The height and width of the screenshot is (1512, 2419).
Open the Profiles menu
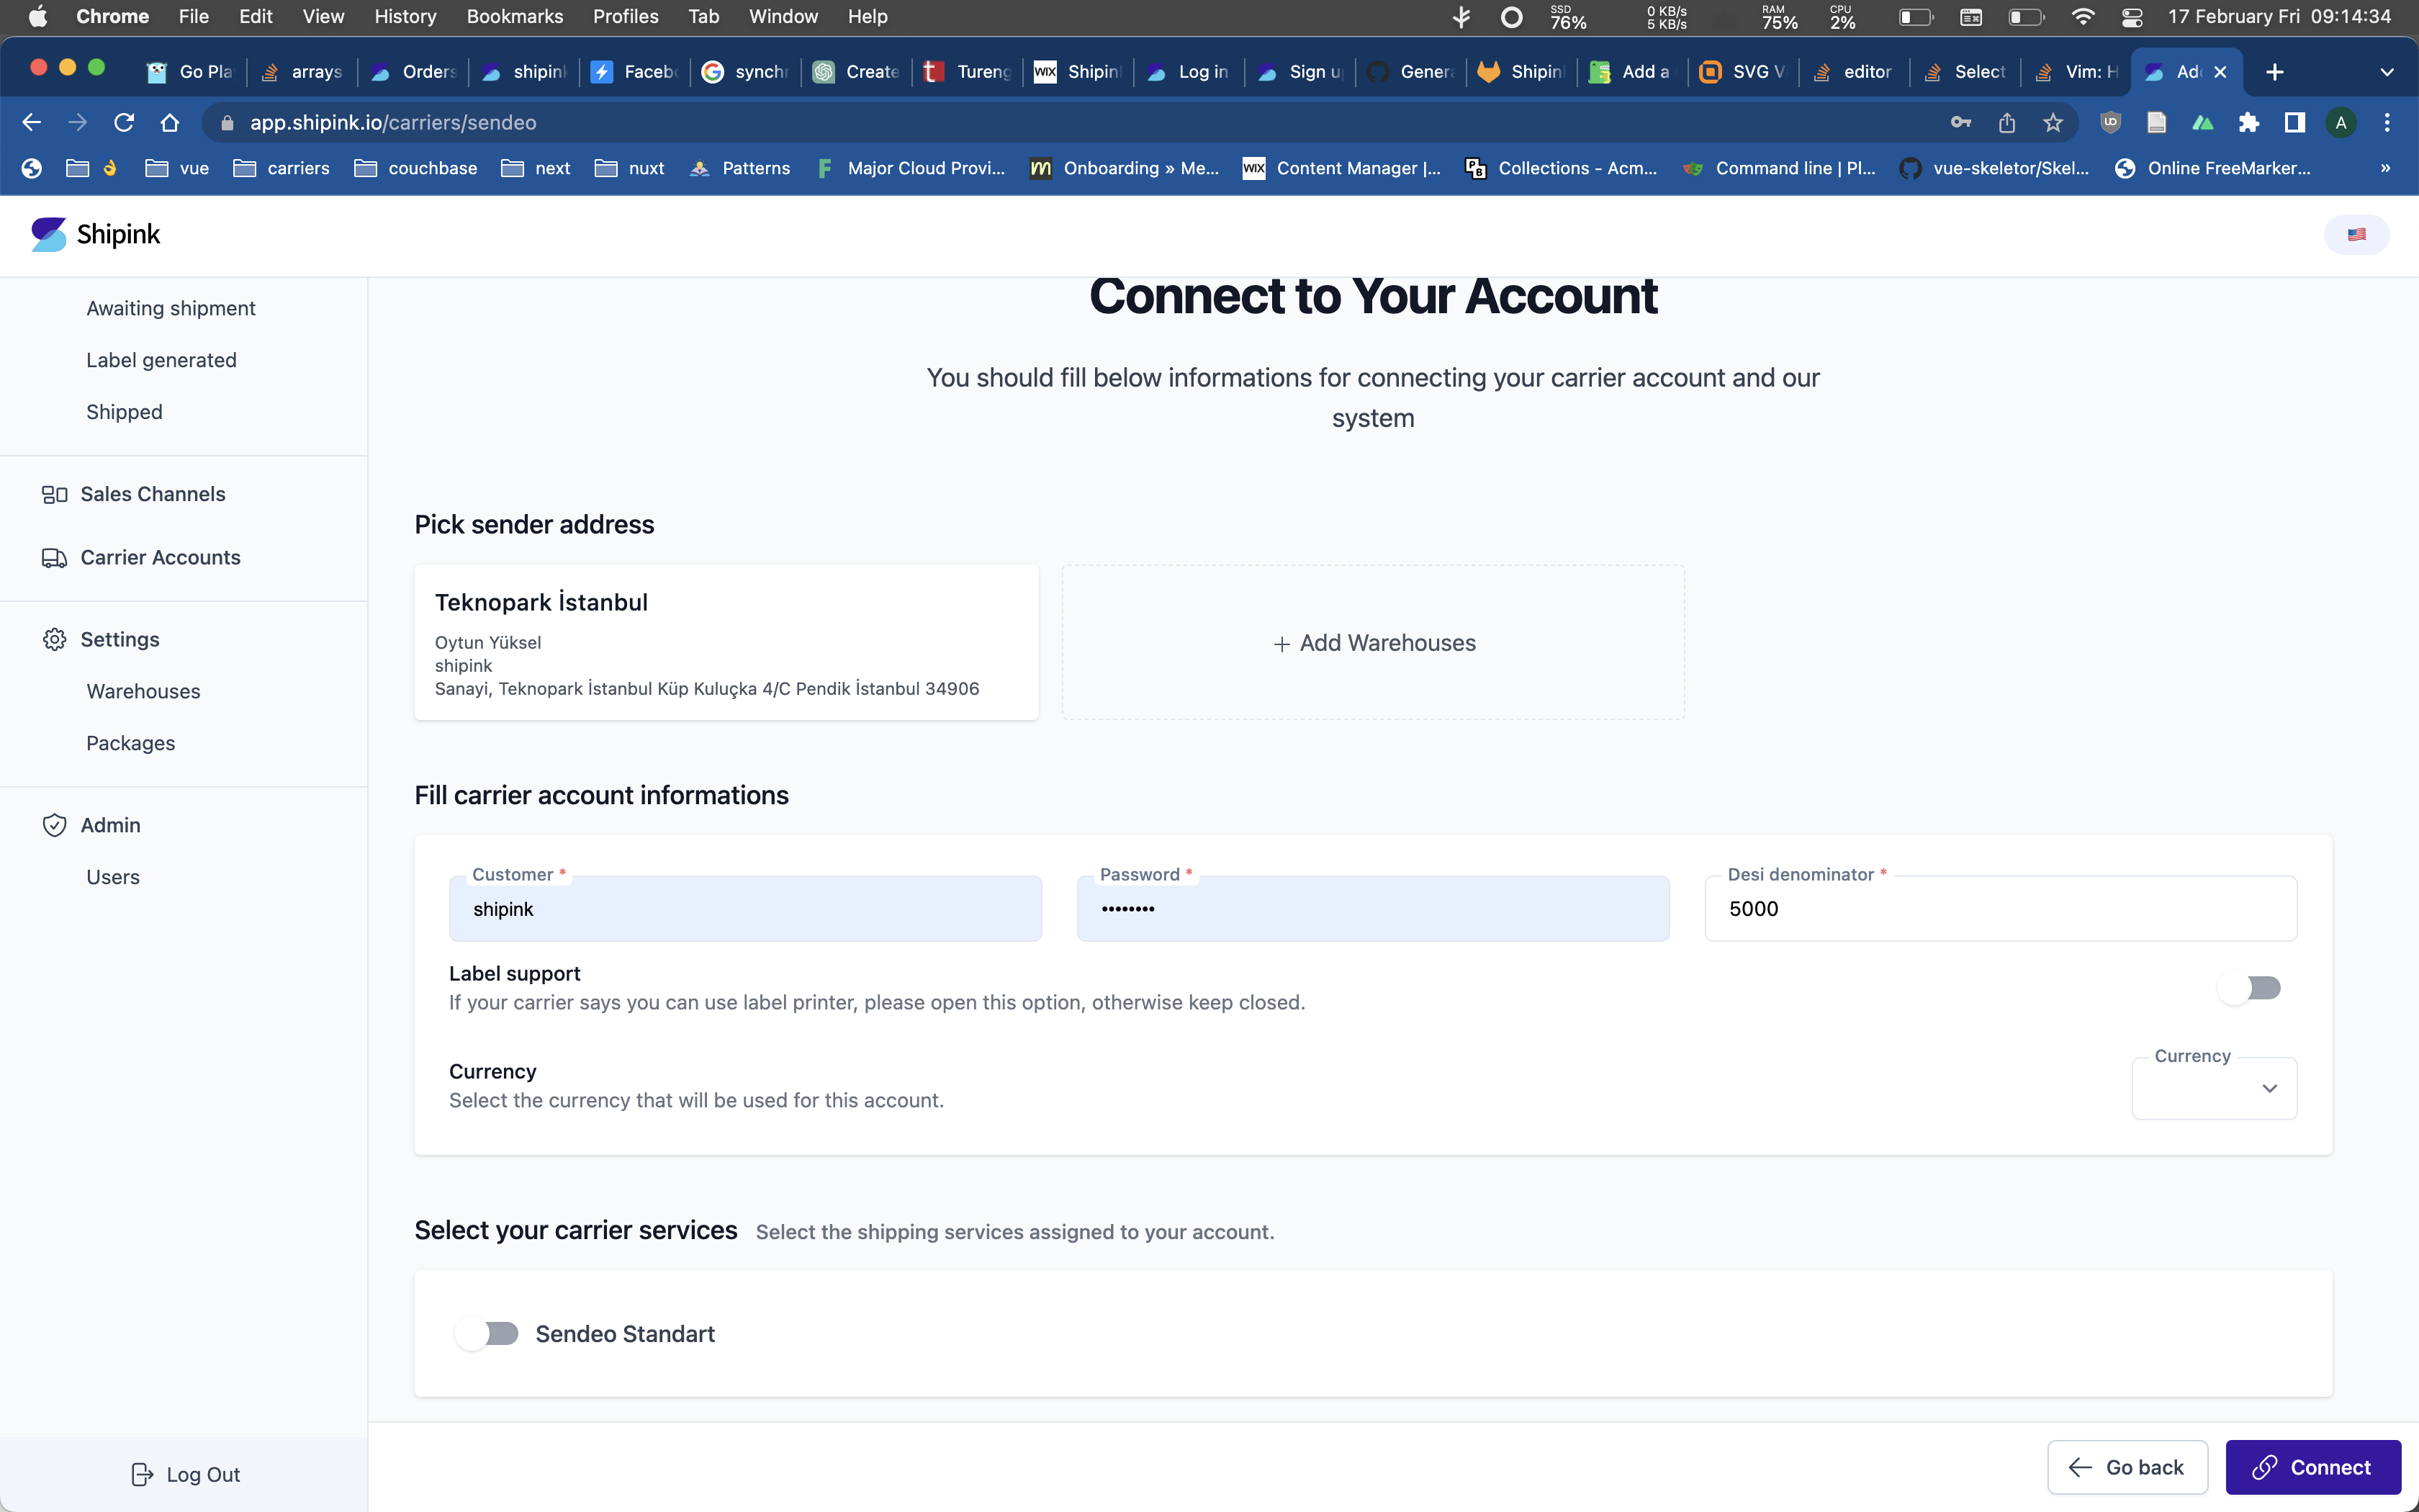pyautogui.click(x=625, y=16)
